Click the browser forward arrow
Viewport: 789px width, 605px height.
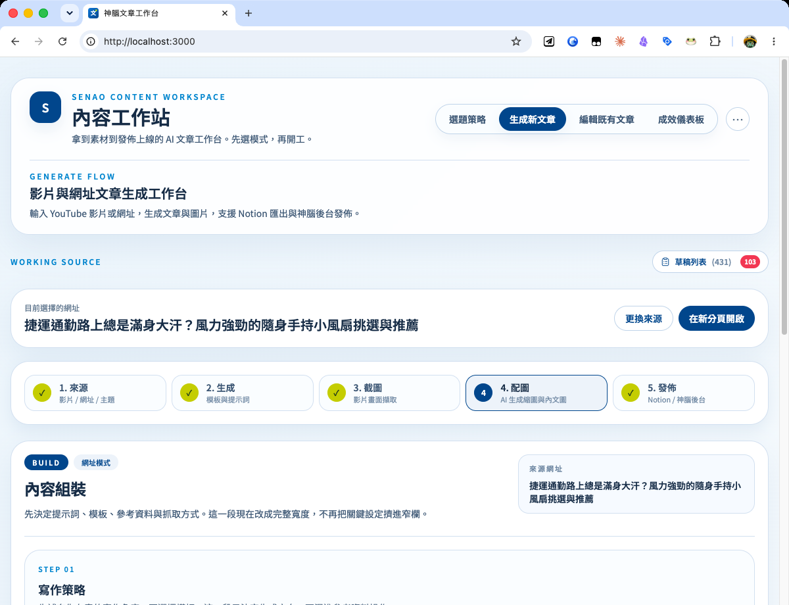[39, 41]
